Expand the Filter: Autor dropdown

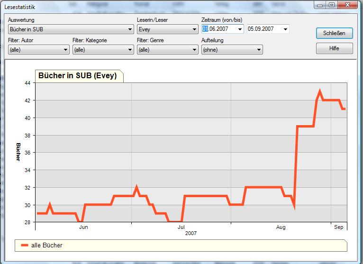coord(65,50)
